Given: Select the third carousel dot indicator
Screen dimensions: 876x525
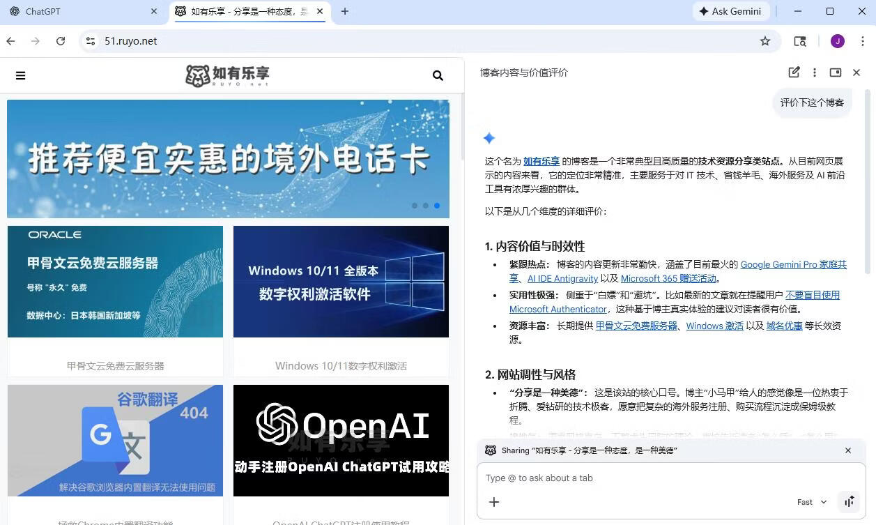Looking at the screenshot, I should coord(437,206).
